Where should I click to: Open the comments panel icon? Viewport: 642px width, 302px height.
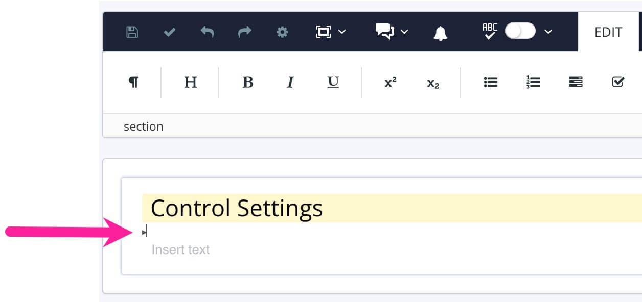pyautogui.click(x=384, y=32)
